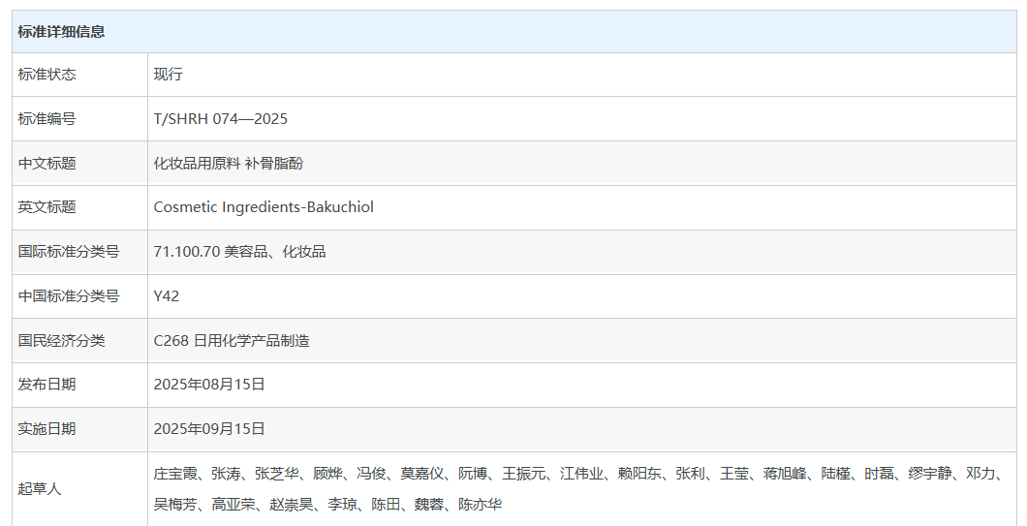Click the 标准编号 row label
This screenshot has height=526, width=1027.
pyautogui.click(x=47, y=119)
